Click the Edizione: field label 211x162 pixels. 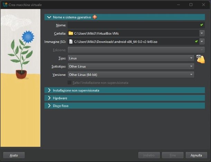59,50
